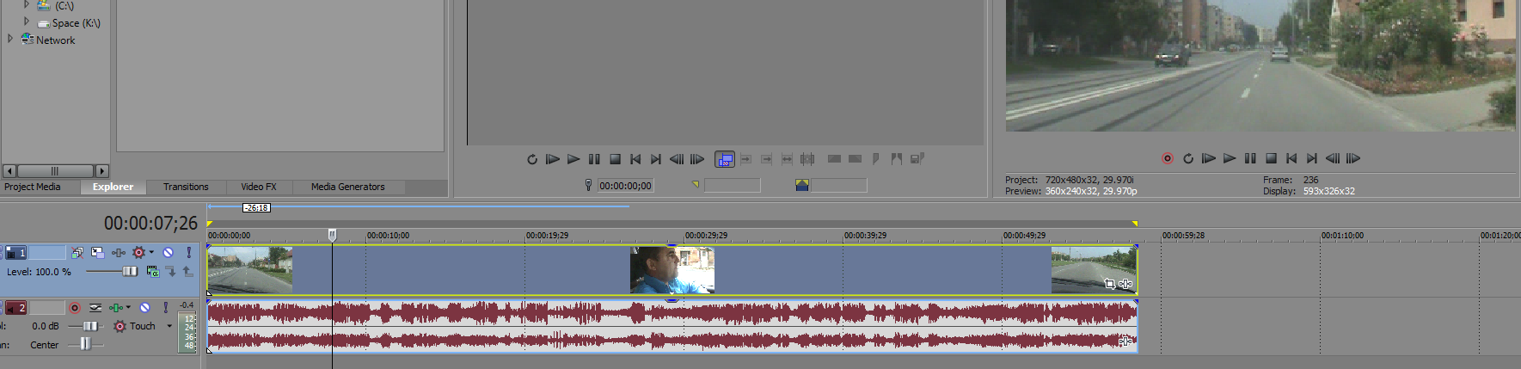The width and height of the screenshot is (1521, 369).
Task: Click the first video clip thumbnail on timeline
Action: 250,270
